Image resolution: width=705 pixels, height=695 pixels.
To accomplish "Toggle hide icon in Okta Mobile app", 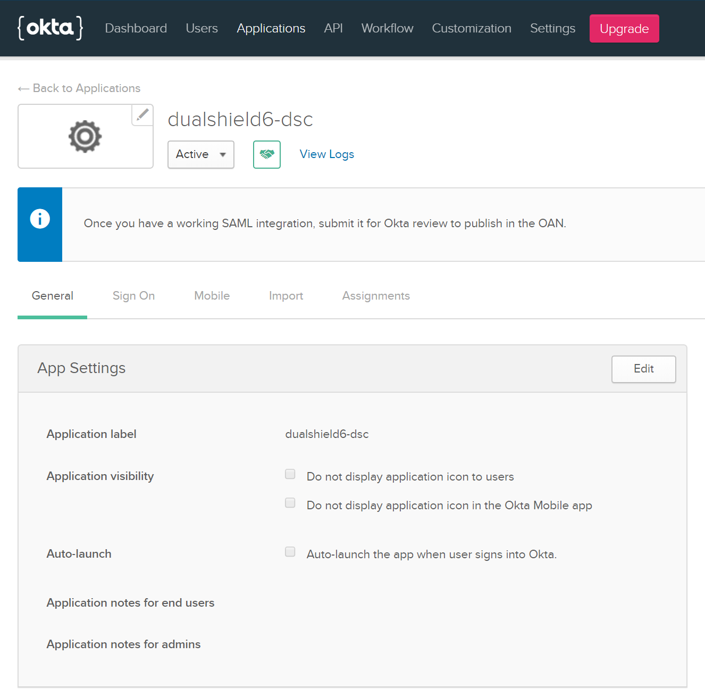I will pyautogui.click(x=290, y=503).
